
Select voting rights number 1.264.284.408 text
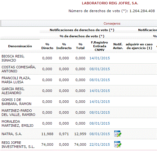142,11
